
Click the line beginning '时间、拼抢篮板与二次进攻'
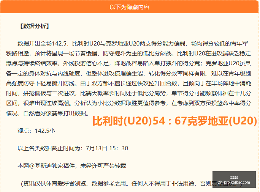click(128, 93)
